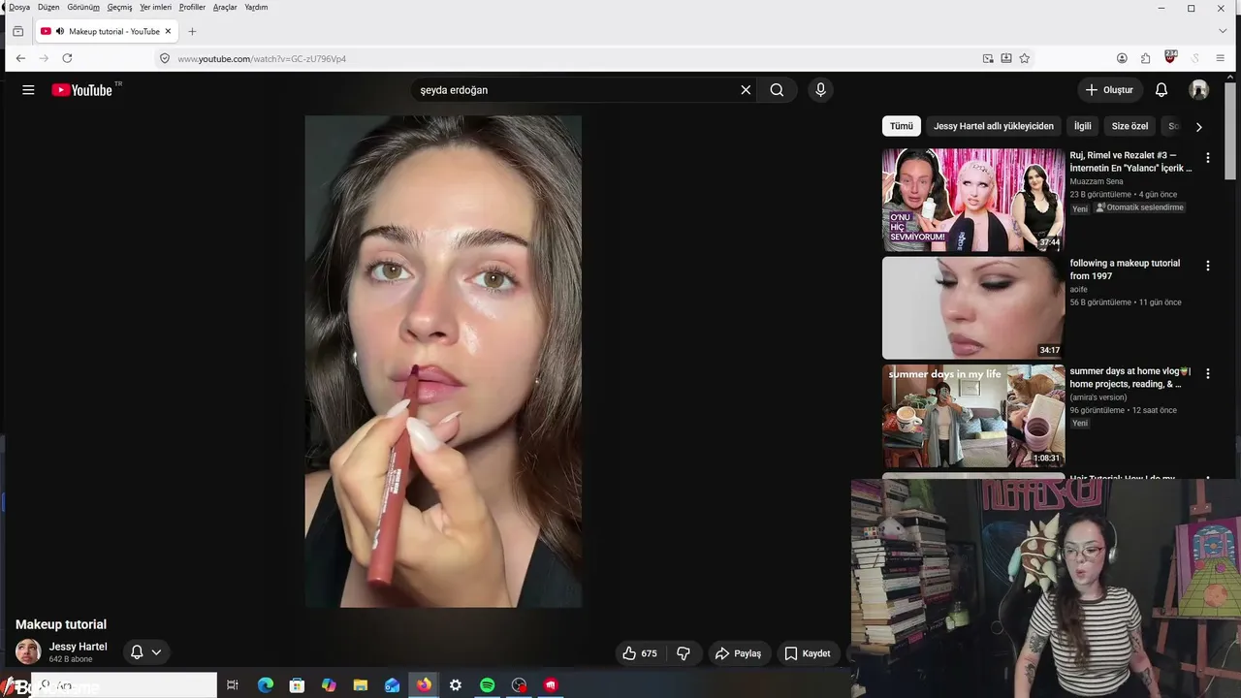The image size is (1241, 698).
Task: Open Spotify from the taskbar
Action: tap(488, 685)
